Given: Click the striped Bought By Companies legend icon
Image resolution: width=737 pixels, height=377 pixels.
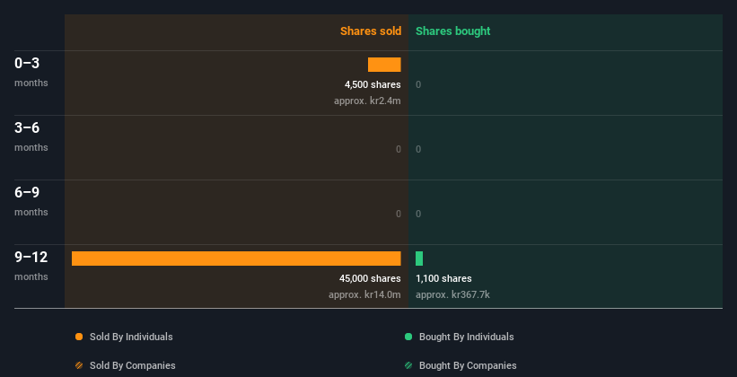Looking at the screenshot, I should pyautogui.click(x=408, y=365).
